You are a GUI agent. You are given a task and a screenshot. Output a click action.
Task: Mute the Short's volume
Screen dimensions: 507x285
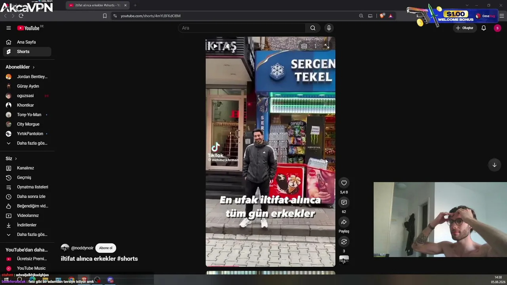[229, 46]
